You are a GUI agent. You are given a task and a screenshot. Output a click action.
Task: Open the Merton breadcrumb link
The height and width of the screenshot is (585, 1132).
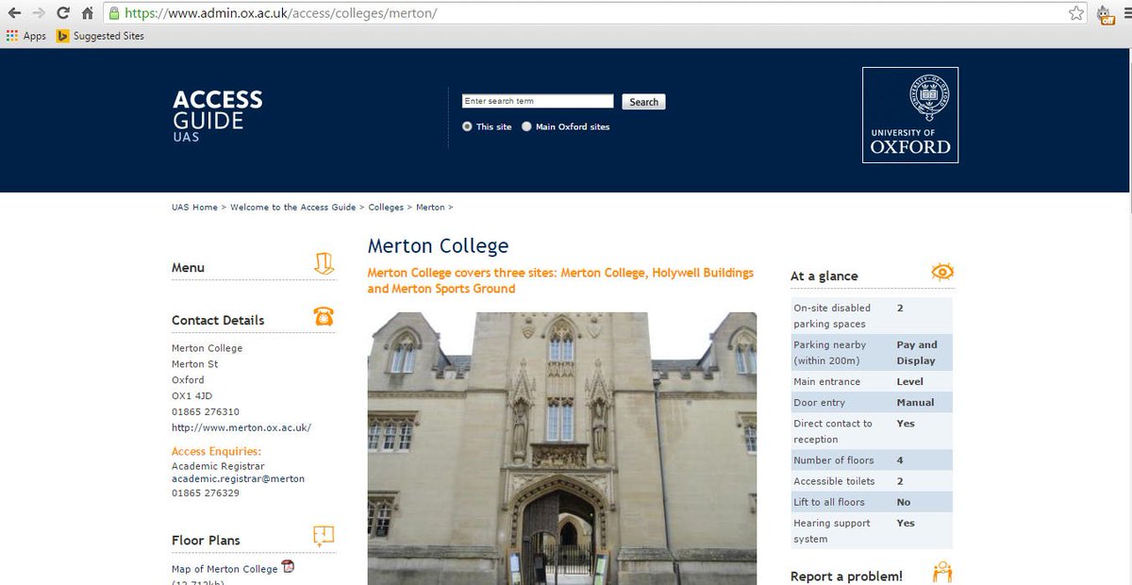click(x=430, y=207)
